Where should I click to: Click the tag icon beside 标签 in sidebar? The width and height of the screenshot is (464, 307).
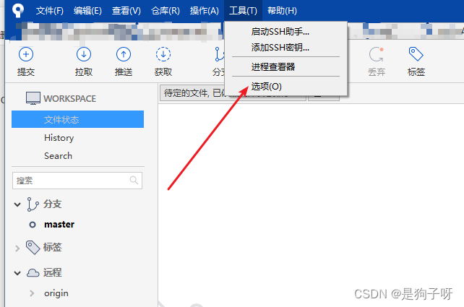pyautogui.click(x=33, y=247)
